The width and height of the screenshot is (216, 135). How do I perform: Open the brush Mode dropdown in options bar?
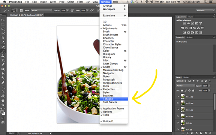tap(41, 10)
